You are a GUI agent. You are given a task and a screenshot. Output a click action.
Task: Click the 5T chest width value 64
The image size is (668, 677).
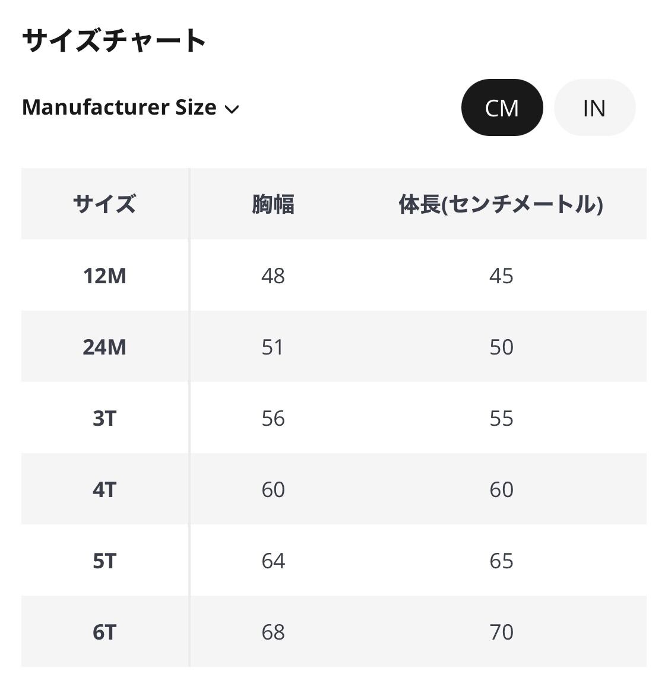click(273, 561)
